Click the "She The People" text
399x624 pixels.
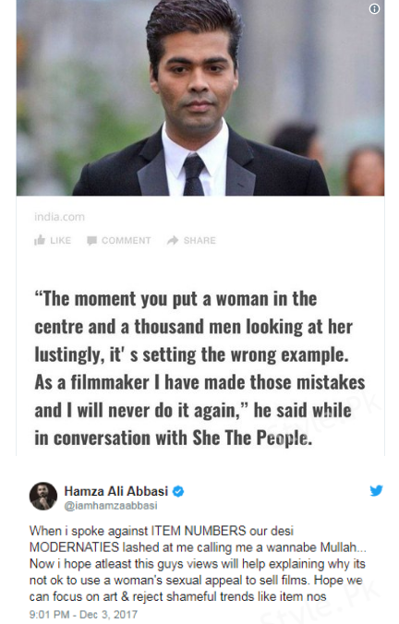(x=250, y=438)
